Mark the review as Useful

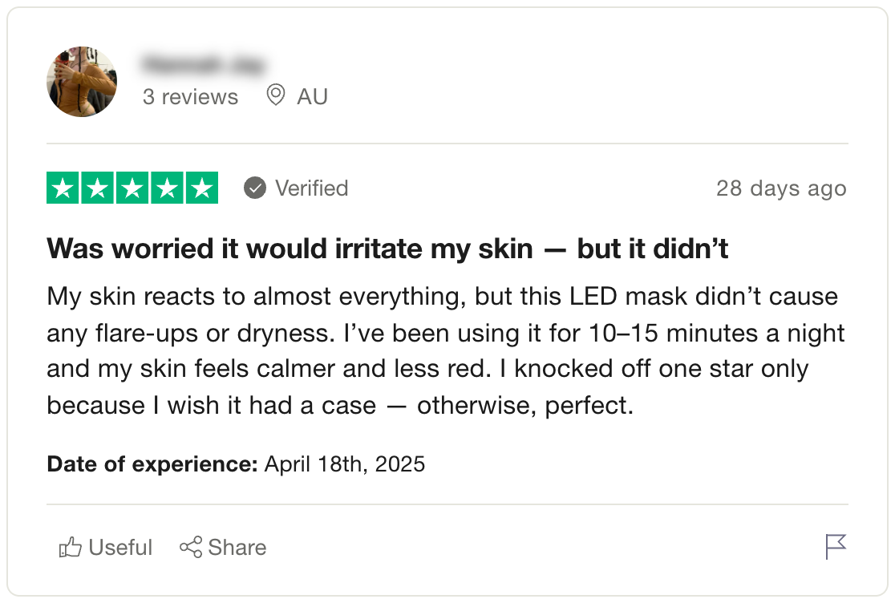(106, 547)
